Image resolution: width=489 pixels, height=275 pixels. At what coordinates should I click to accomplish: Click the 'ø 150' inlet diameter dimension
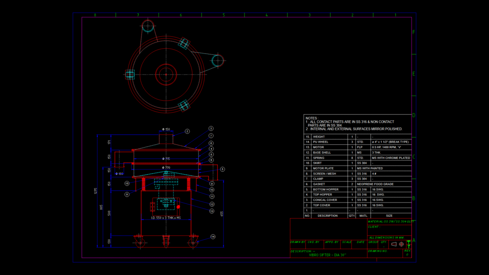click(166, 129)
